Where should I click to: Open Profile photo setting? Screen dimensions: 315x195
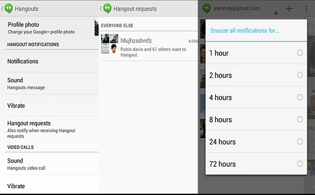[49, 28]
